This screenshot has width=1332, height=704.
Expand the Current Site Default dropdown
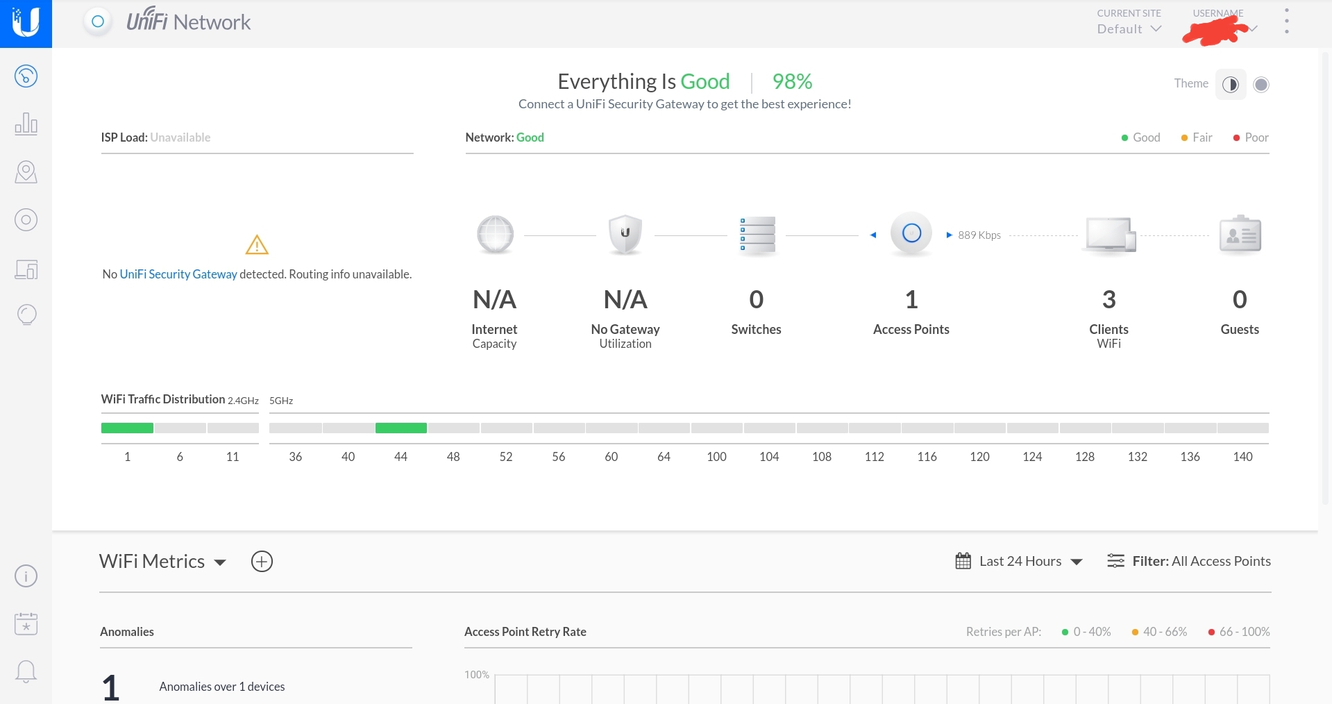[x=1129, y=28]
